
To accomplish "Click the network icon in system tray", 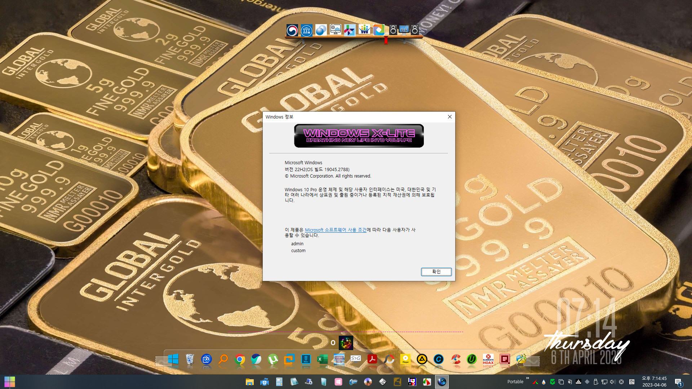I will tap(604, 382).
